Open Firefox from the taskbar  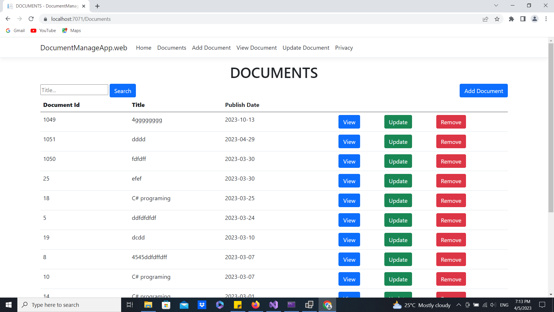(255, 305)
